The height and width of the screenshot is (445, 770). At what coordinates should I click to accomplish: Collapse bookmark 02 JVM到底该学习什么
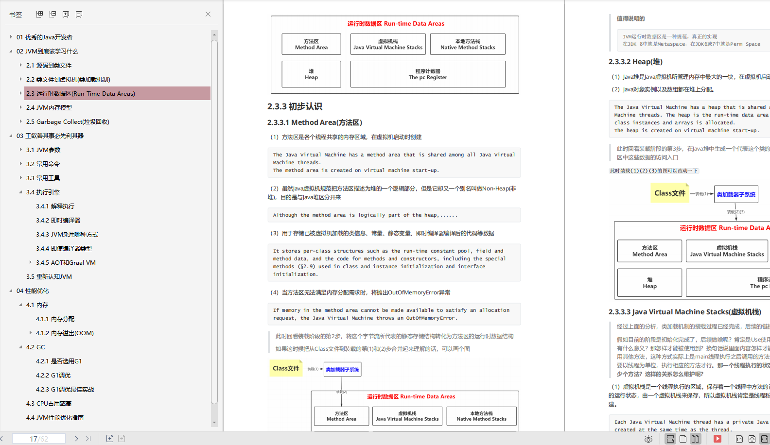coord(11,51)
